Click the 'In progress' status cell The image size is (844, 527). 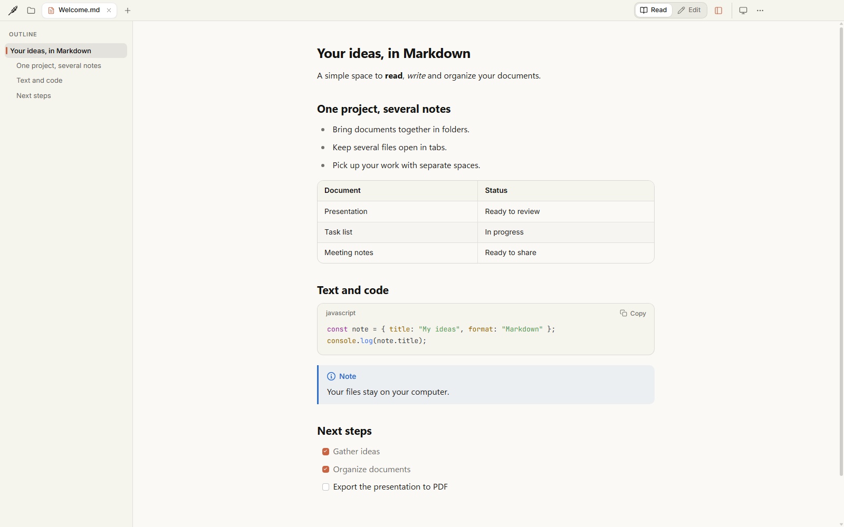click(x=565, y=232)
